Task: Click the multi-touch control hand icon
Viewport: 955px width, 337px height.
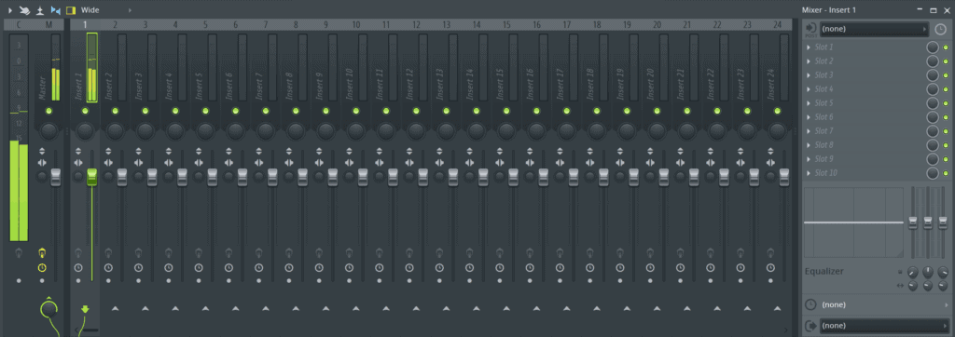Action: click(x=24, y=10)
